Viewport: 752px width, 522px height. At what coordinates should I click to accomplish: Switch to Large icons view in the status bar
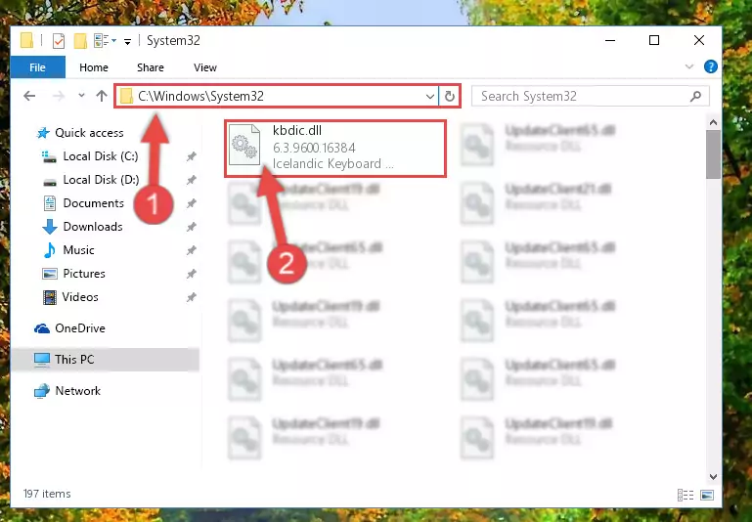coord(707,495)
